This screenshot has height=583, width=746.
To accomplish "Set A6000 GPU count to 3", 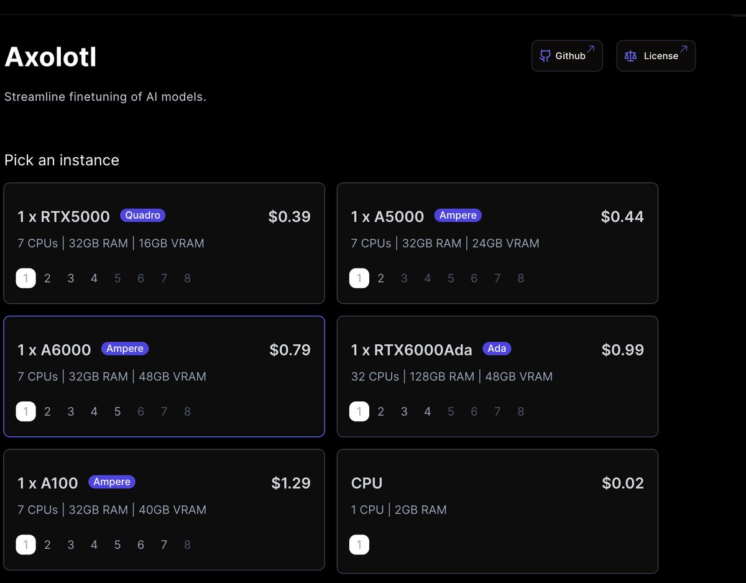I will [x=71, y=411].
